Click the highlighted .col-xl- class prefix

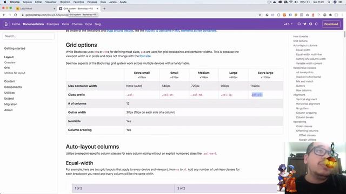tap(257, 95)
